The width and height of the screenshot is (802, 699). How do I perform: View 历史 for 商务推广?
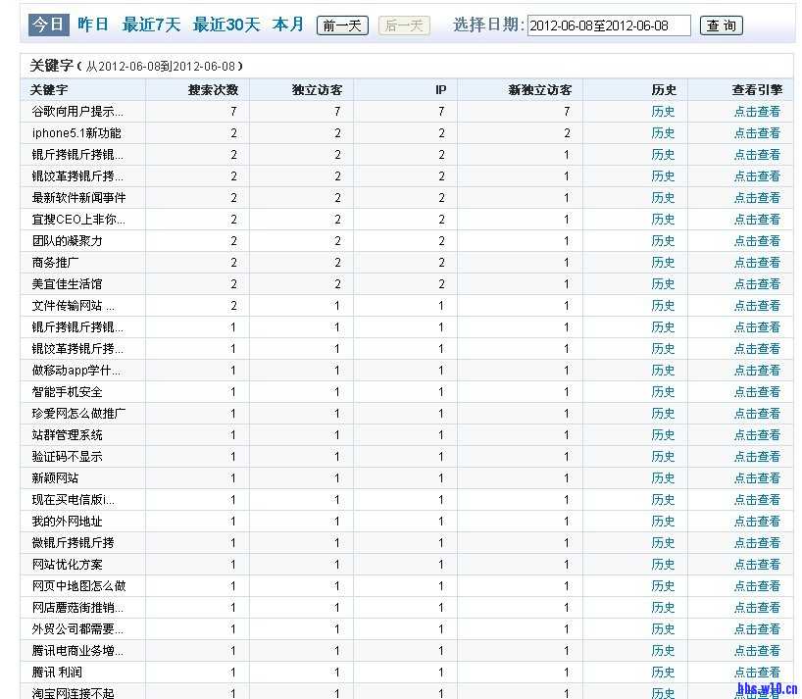tap(664, 262)
